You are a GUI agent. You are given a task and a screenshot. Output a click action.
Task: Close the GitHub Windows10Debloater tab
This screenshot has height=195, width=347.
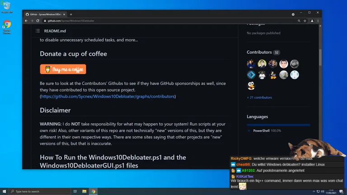click(x=64, y=14)
